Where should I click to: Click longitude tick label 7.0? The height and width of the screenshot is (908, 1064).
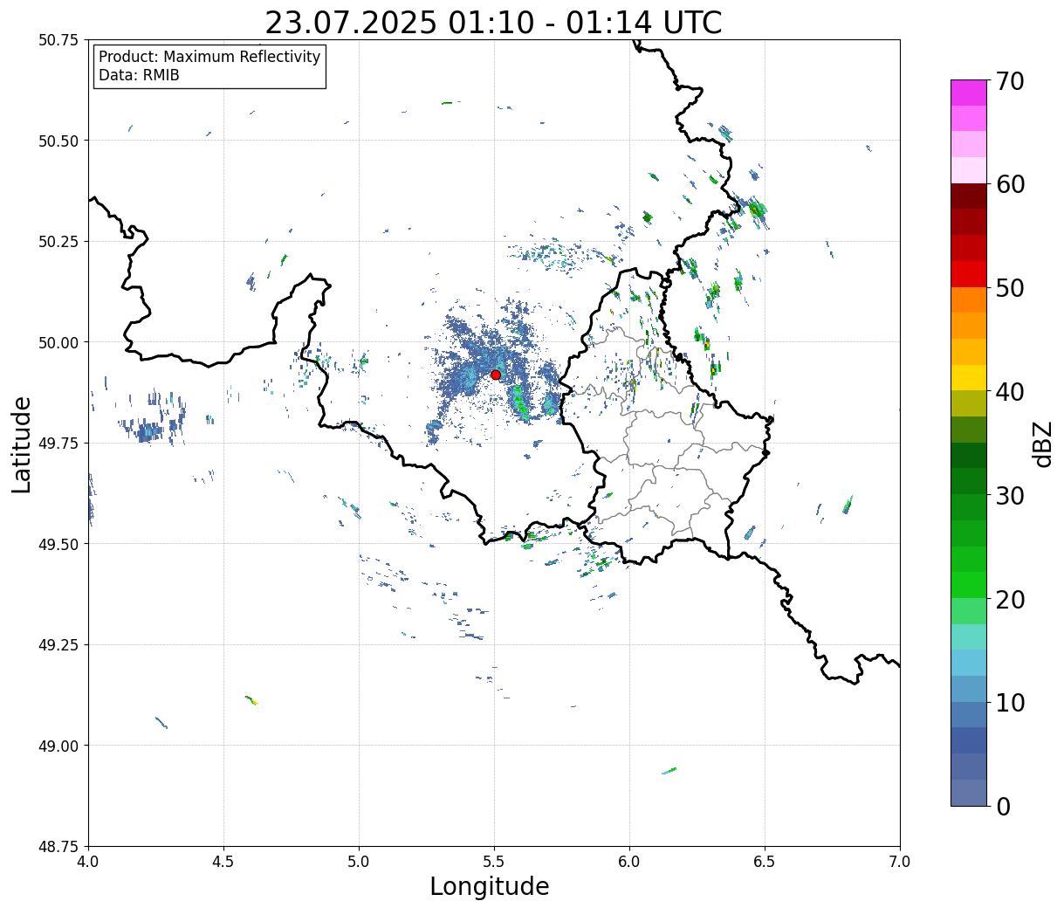(900, 862)
